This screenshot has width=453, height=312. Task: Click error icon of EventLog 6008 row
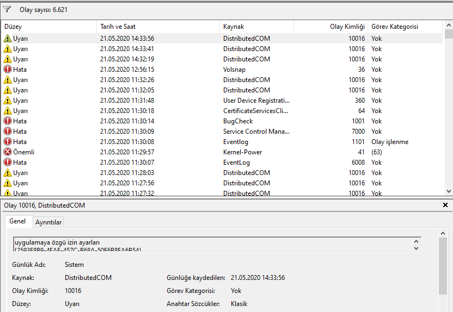[x=8, y=163]
